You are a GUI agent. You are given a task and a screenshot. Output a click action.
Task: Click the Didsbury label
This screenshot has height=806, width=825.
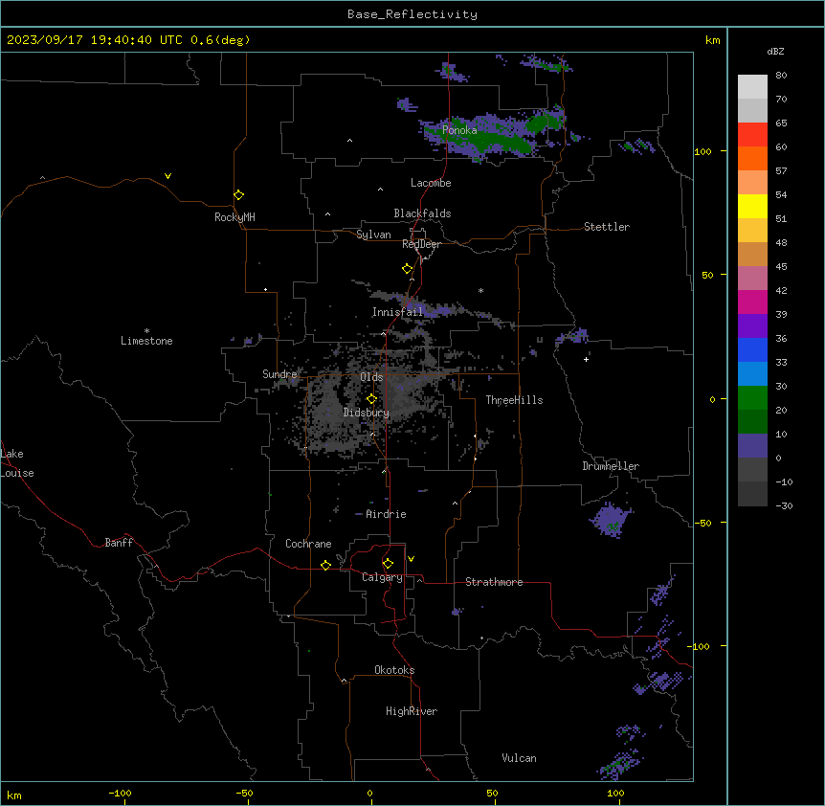tap(367, 413)
